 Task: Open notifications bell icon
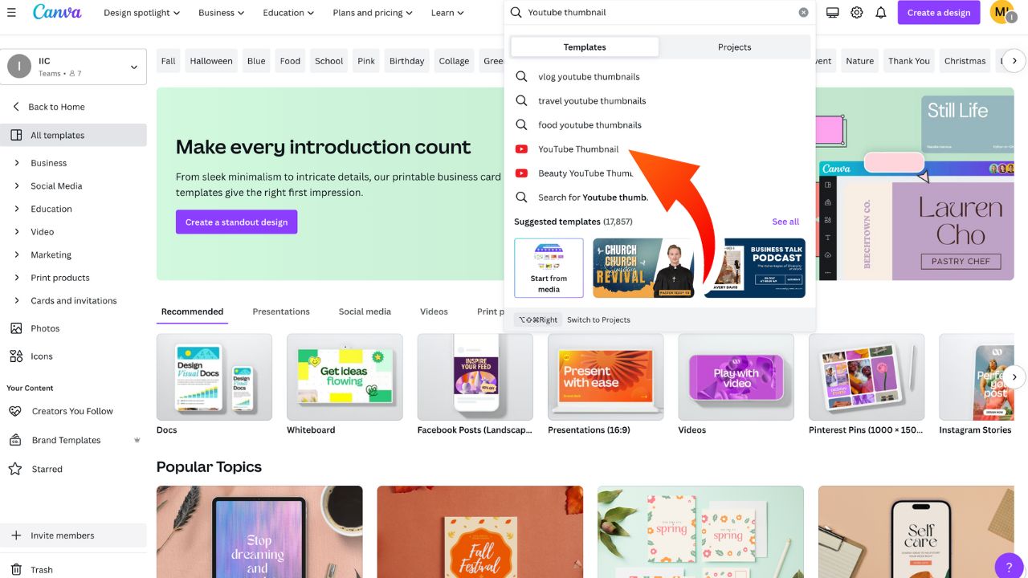pos(881,13)
